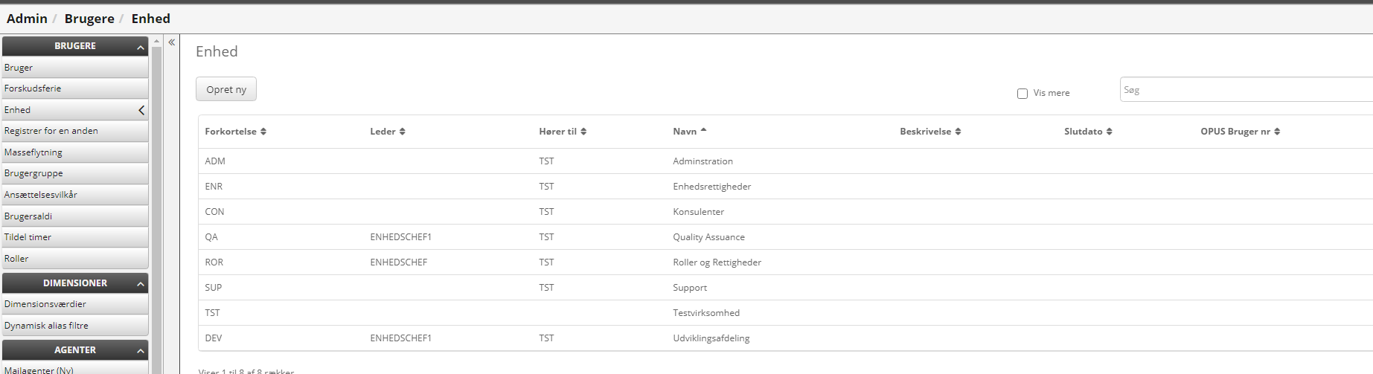Focus the Søg search field
Image resolution: width=1373 pixels, height=374 pixels.
[x=1243, y=90]
